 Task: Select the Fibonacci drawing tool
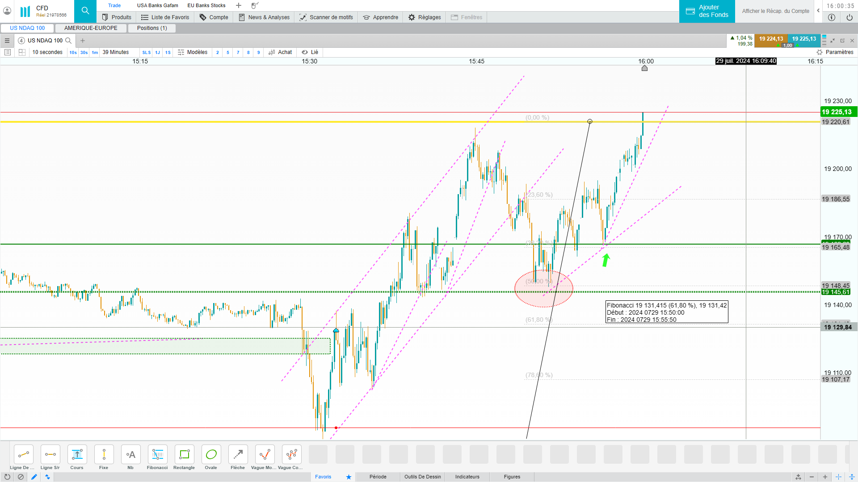click(x=157, y=455)
